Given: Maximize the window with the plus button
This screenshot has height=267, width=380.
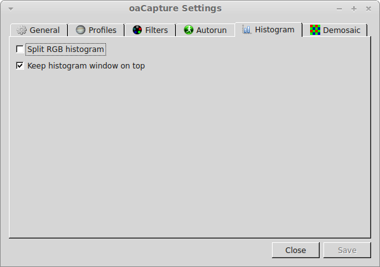Looking at the screenshot, I should tap(354, 9).
